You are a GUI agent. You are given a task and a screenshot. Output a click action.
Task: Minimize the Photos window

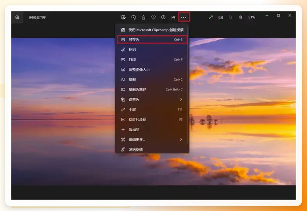(267, 16)
